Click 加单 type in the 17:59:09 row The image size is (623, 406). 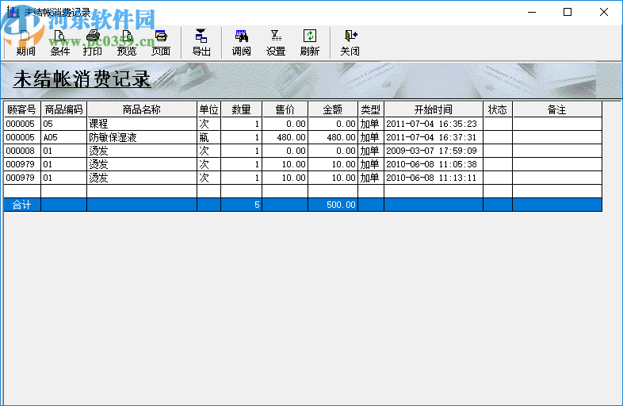pyautogui.click(x=371, y=151)
